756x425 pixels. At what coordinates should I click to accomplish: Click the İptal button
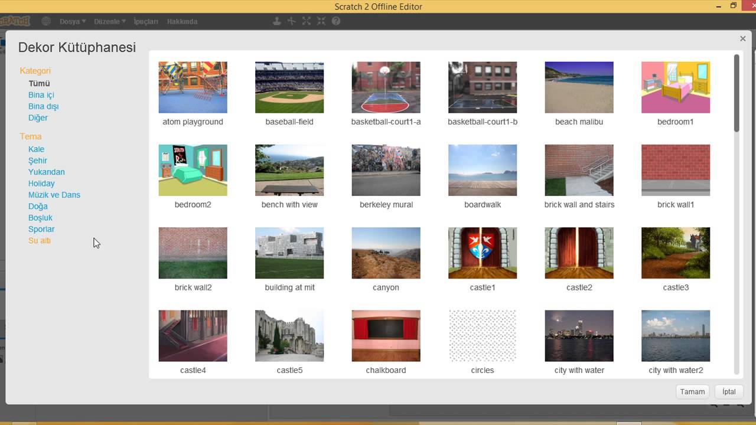[729, 391]
